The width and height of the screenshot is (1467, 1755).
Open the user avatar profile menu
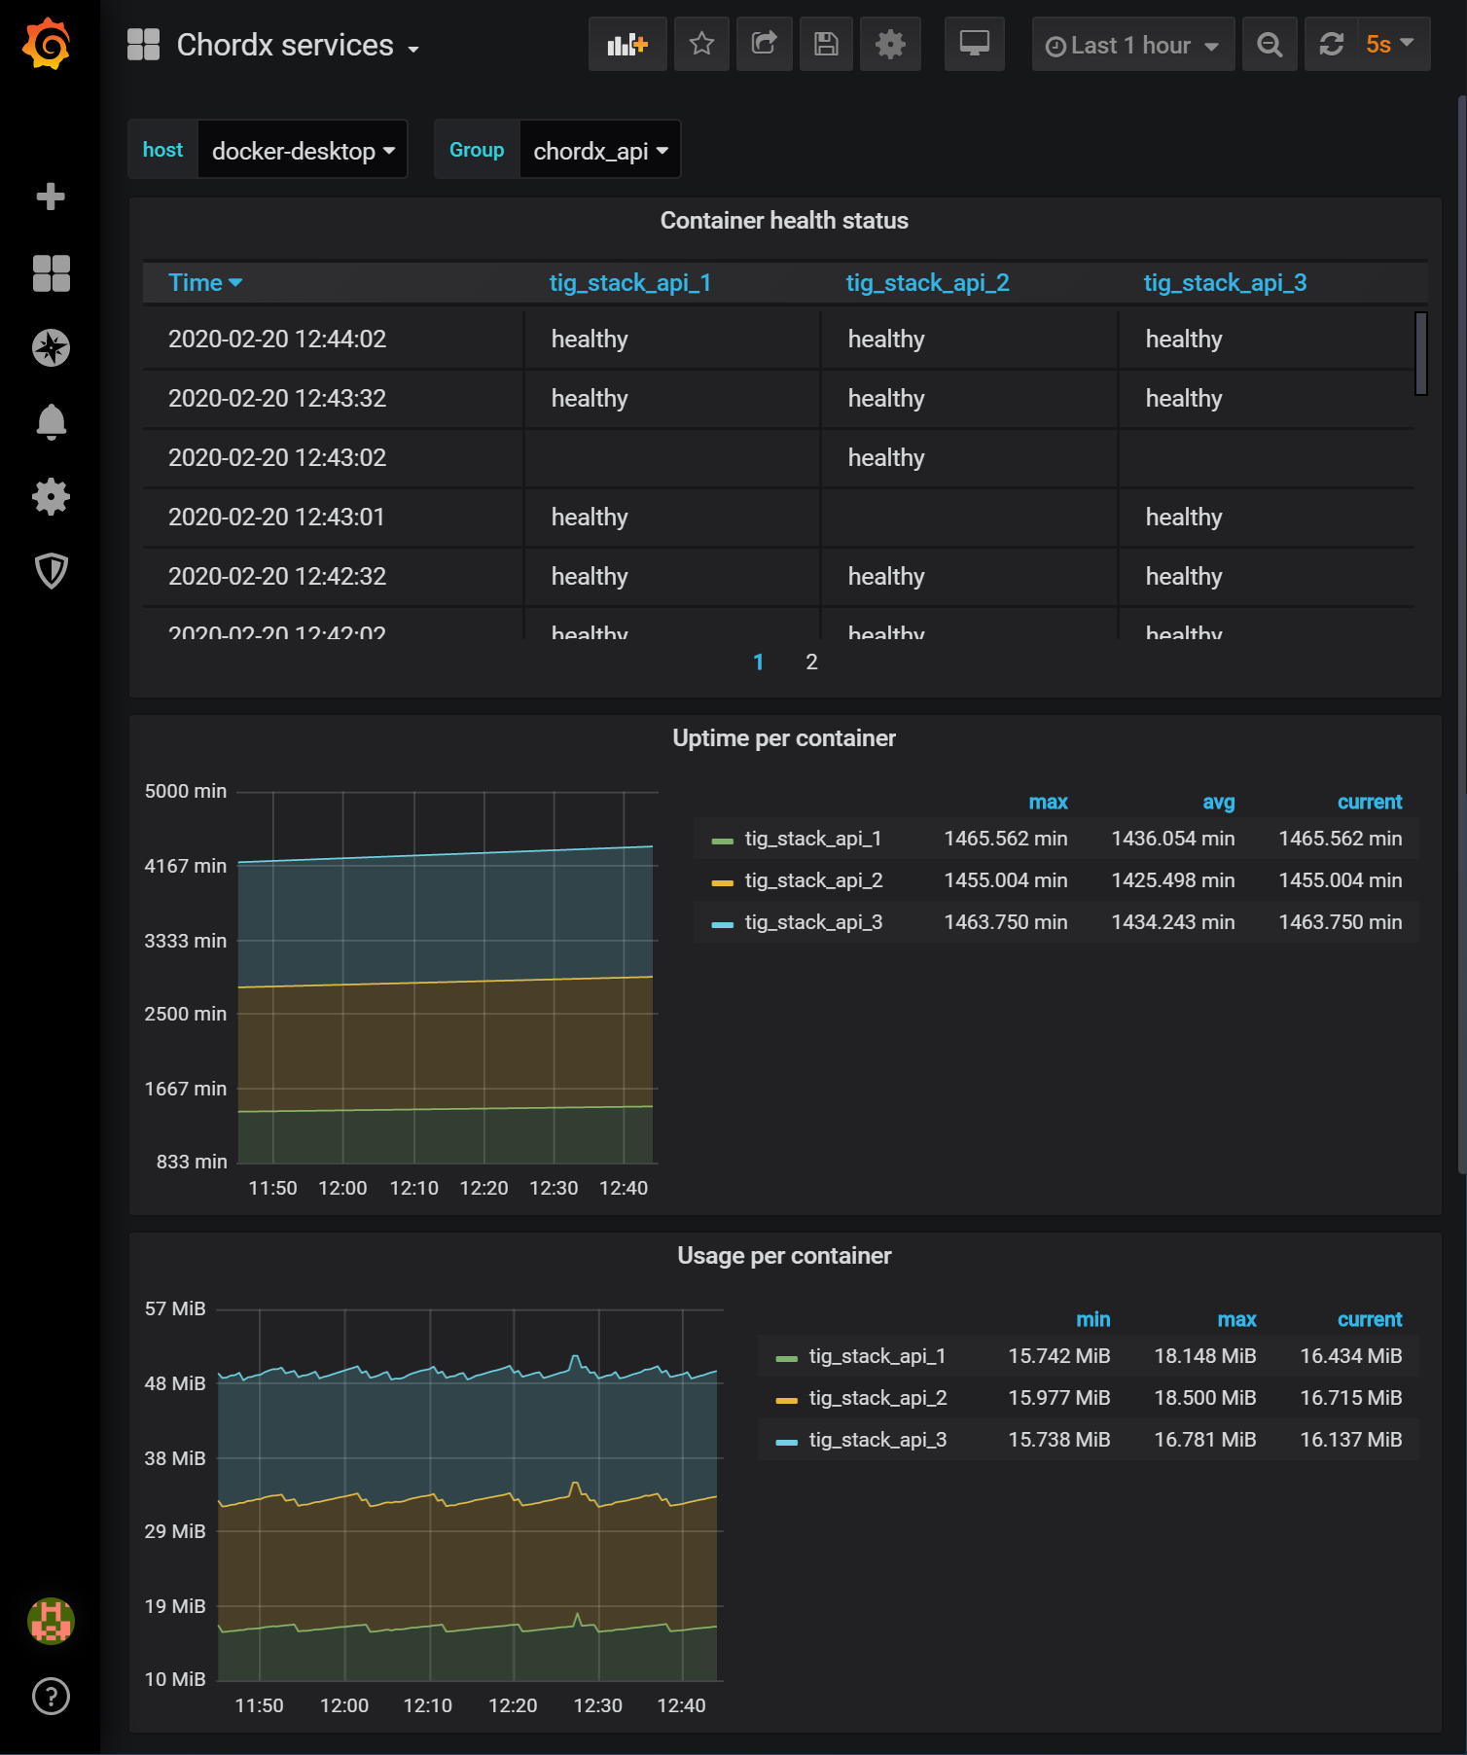tap(51, 1621)
